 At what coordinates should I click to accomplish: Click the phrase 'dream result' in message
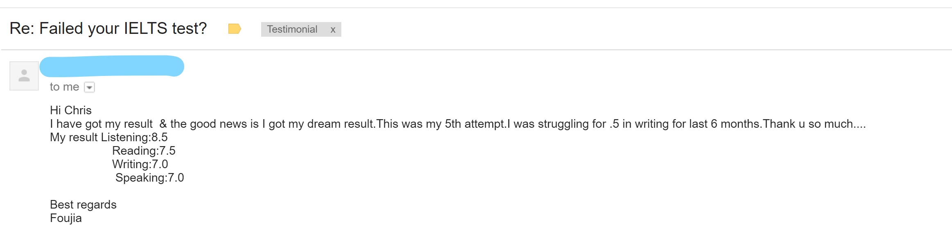pos(341,124)
